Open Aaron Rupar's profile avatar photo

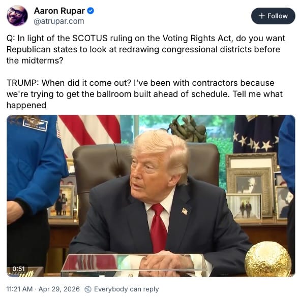(17, 16)
